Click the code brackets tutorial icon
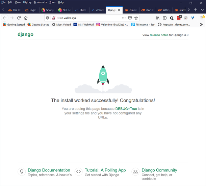The image size is (206, 186). click(79, 171)
